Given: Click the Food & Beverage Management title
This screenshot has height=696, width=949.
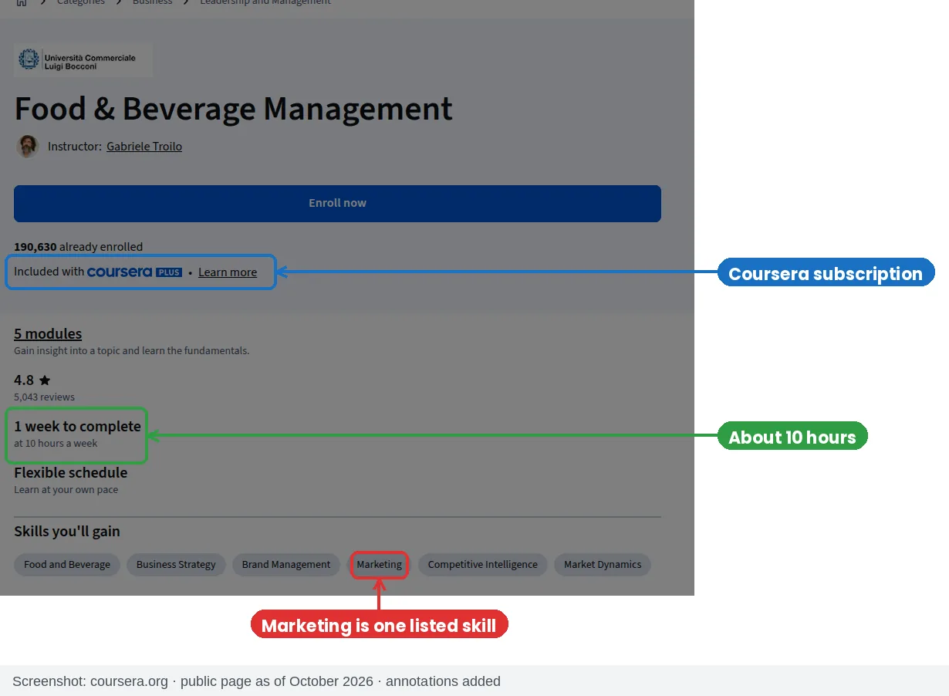Looking at the screenshot, I should [233, 109].
